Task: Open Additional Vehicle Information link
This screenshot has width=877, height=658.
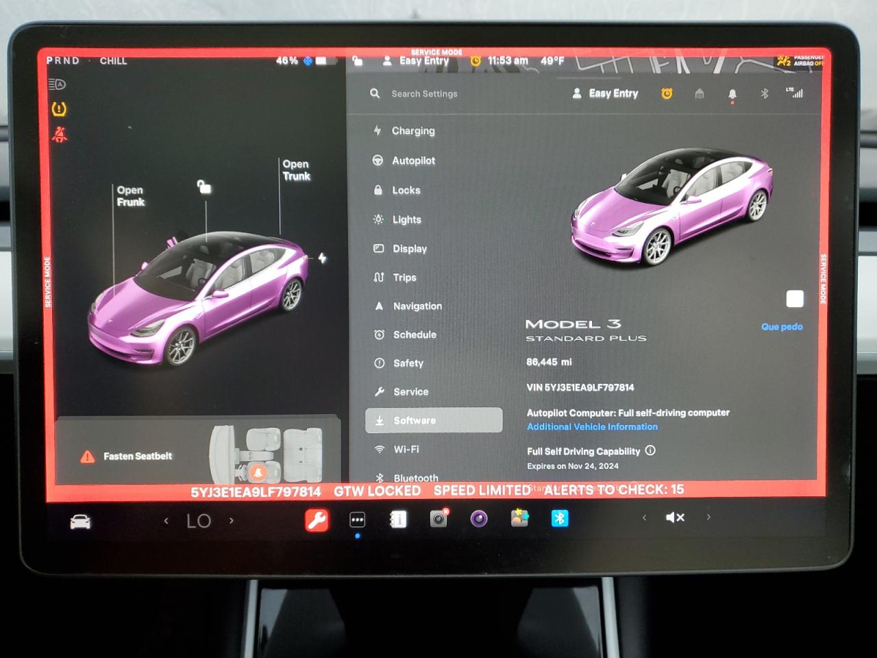Action: 592,426
